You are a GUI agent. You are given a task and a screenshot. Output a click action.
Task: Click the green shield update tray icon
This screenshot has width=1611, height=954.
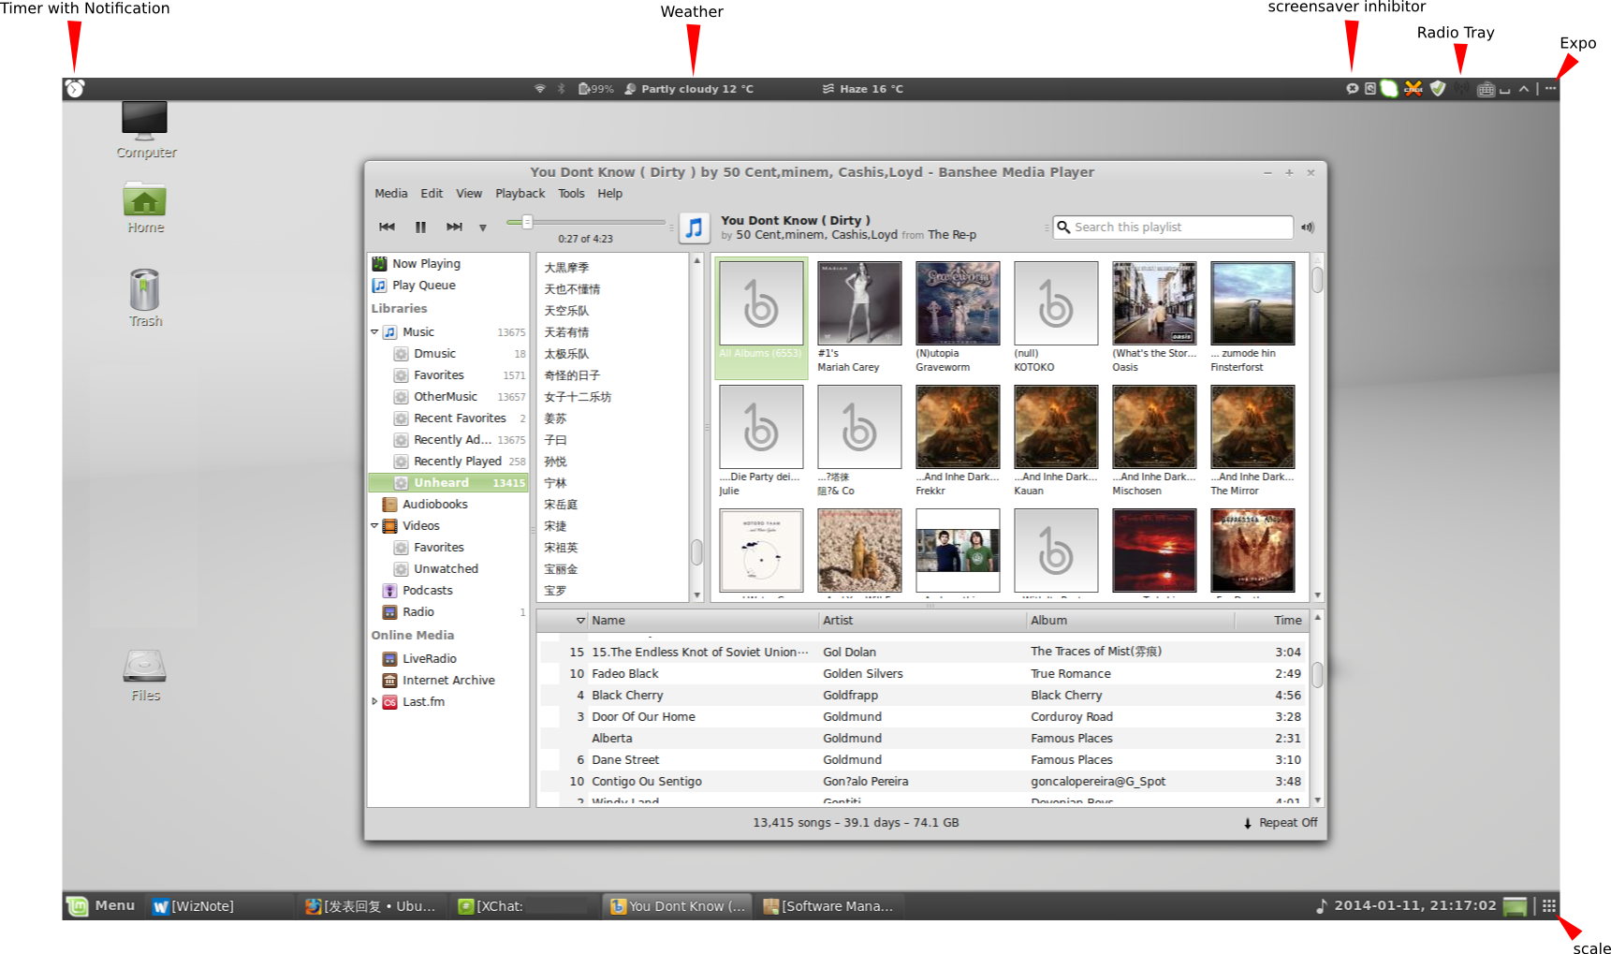pos(1438,88)
